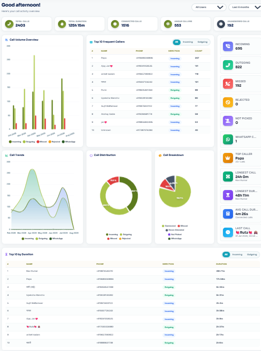Select Incoming filter in Top 10 by Duration
Image resolution: width=261 pixels, height=351 pixels.
[237, 255]
